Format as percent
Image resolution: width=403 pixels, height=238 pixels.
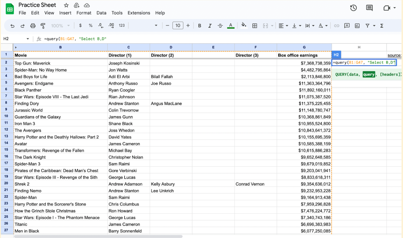coord(91,25)
